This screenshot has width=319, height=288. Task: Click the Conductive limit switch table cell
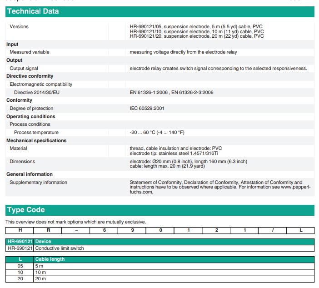pos(60,248)
